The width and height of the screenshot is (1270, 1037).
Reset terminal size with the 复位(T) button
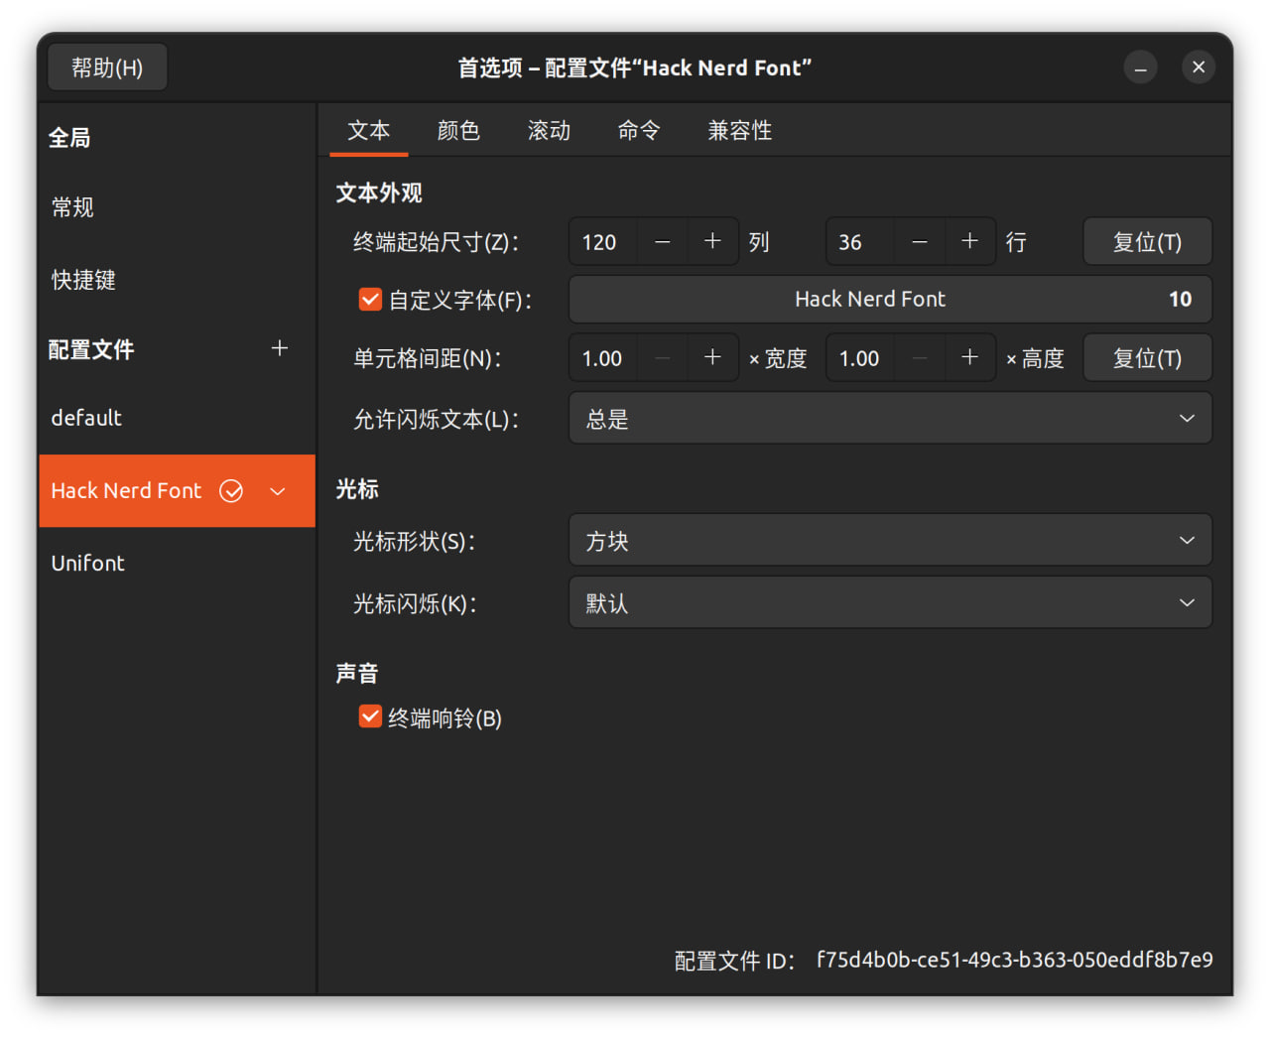1147,242
